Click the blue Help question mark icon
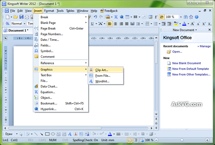Viewport: 215px width, 145px height. [196, 17]
